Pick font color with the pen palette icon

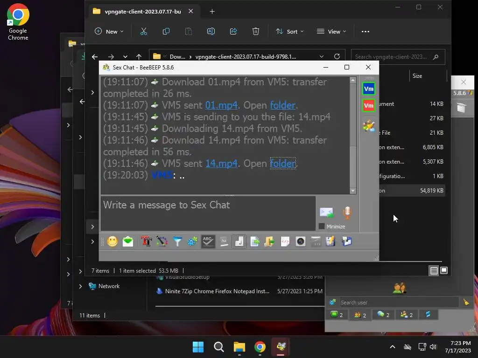click(162, 242)
